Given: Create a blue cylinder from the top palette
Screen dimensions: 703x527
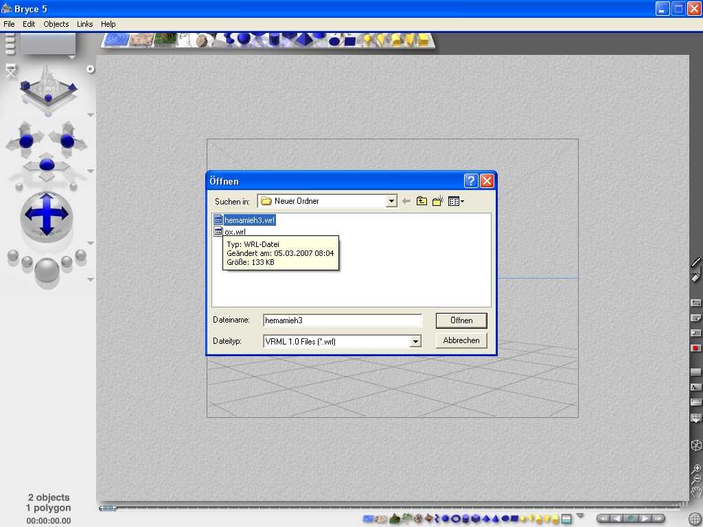Looking at the screenshot, I should 274,39.
